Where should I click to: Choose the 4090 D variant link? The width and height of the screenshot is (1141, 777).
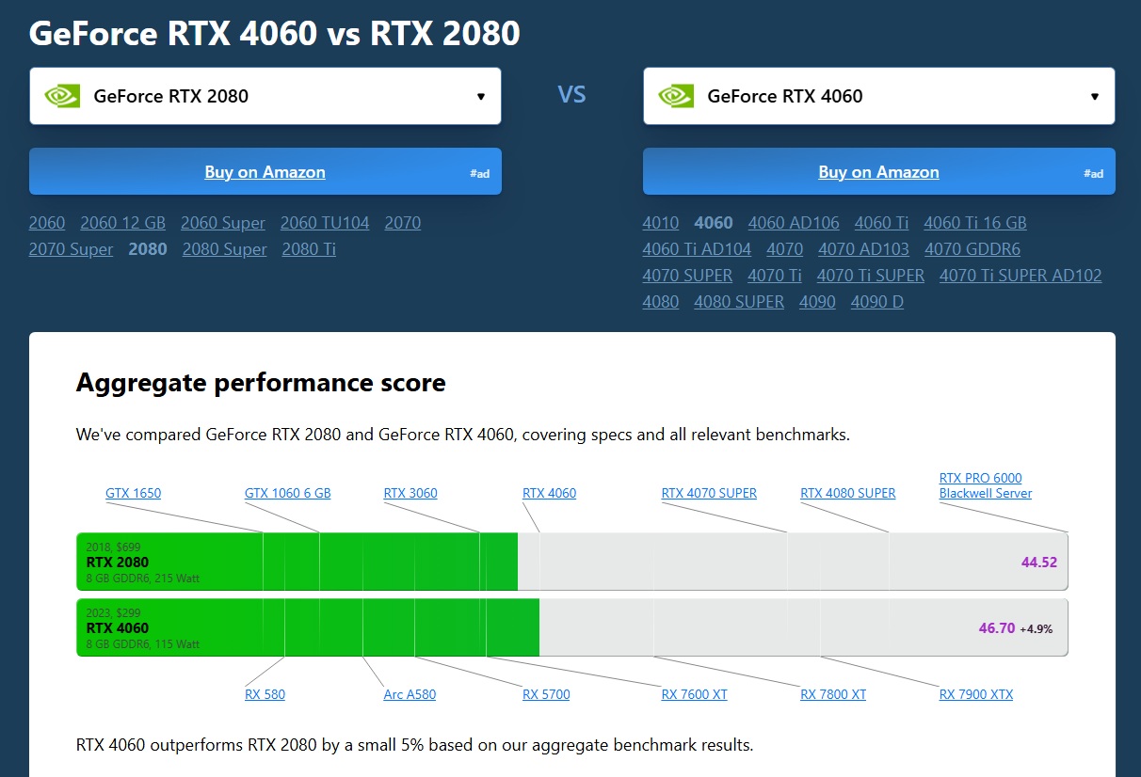tap(876, 302)
